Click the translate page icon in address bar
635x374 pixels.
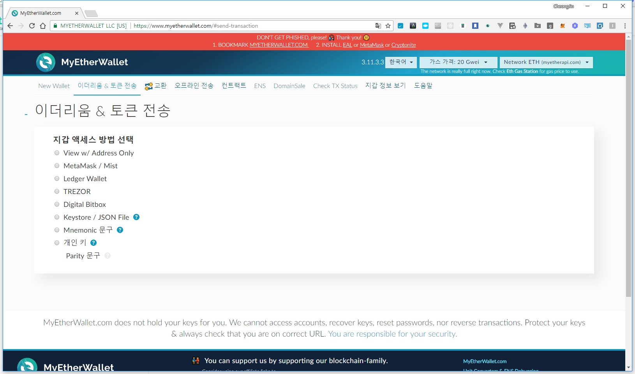(378, 26)
